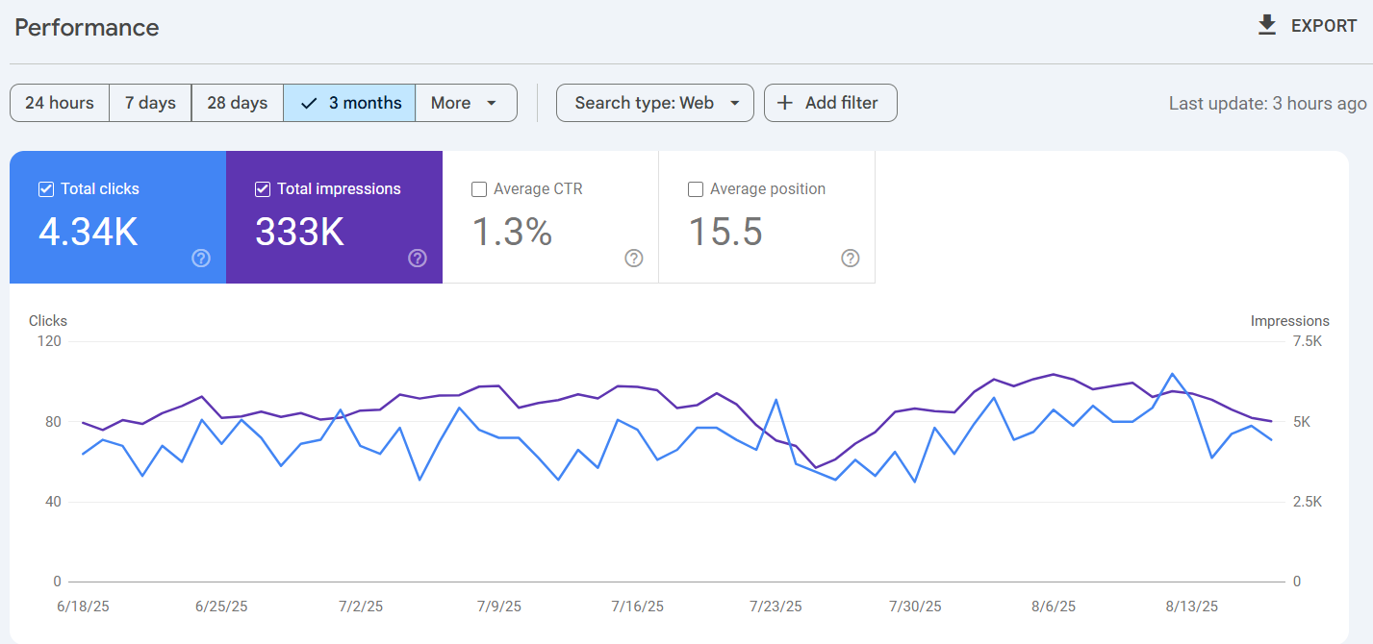
Task: Click the plus icon next to Add filter
Action: pos(786,103)
